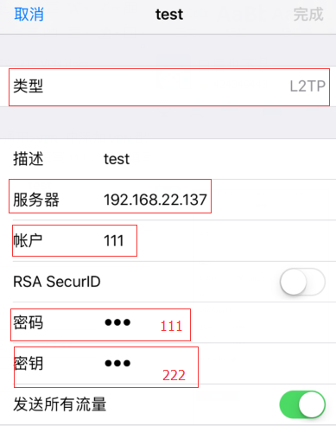Image resolution: width=336 pixels, height=426 pixels.
Task: Tap the 完成 done button
Action: 308,14
